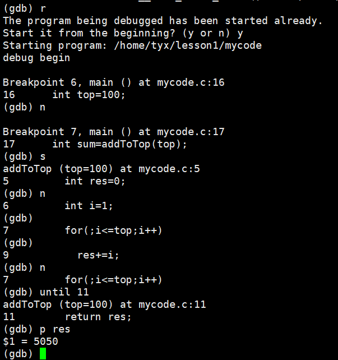This screenshot has width=338, height=360.
Task: Click the 'int top=100;' source line
Action: (x=89, y=95)
